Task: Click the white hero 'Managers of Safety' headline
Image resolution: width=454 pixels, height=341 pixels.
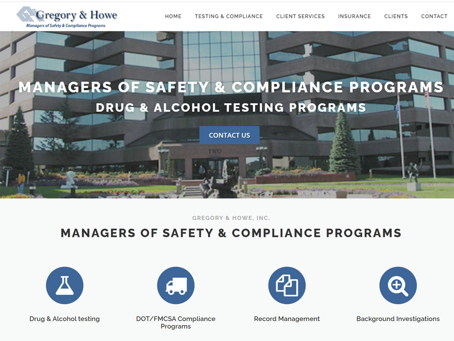Action: coord(231,87)
